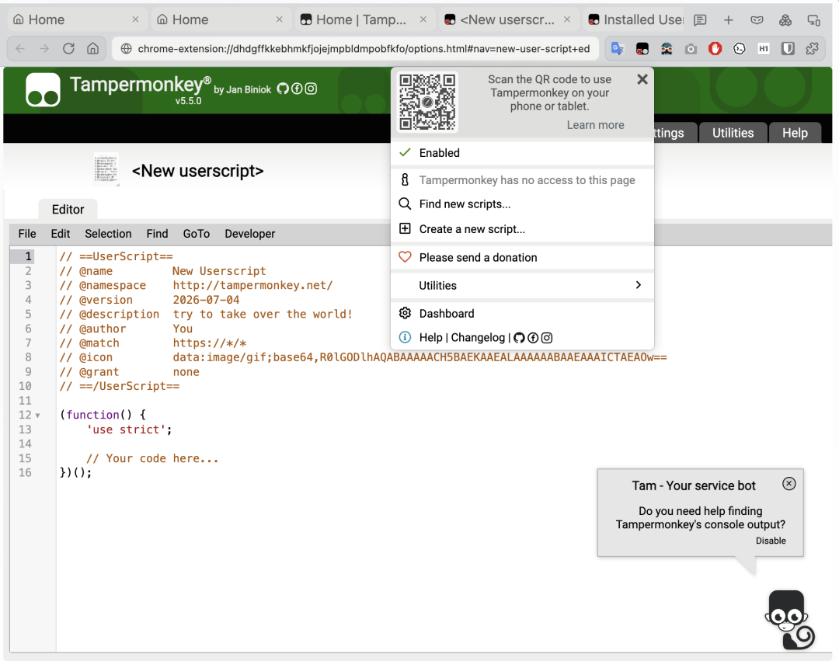Switch to the Help tab in the header
Screen dimensions: 839x661
(x=795, y=133)
